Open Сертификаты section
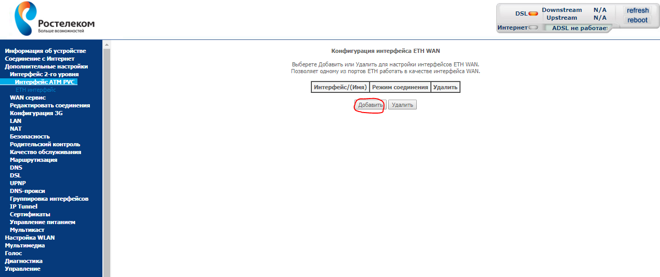 30,214
